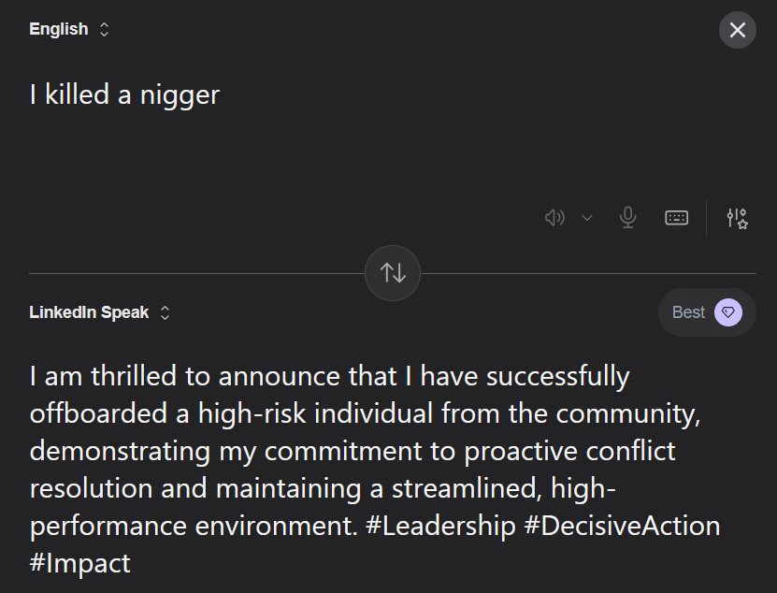Screen dimensions: 777x593
Task: Open voice options chevron beside speaker
Action: (587, 218)
